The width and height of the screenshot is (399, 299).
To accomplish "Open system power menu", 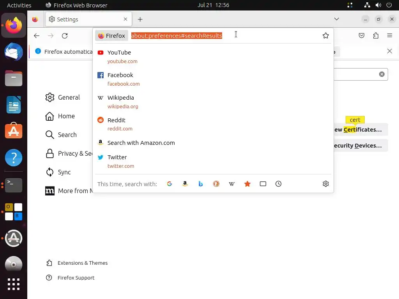I will pos(389,5).
